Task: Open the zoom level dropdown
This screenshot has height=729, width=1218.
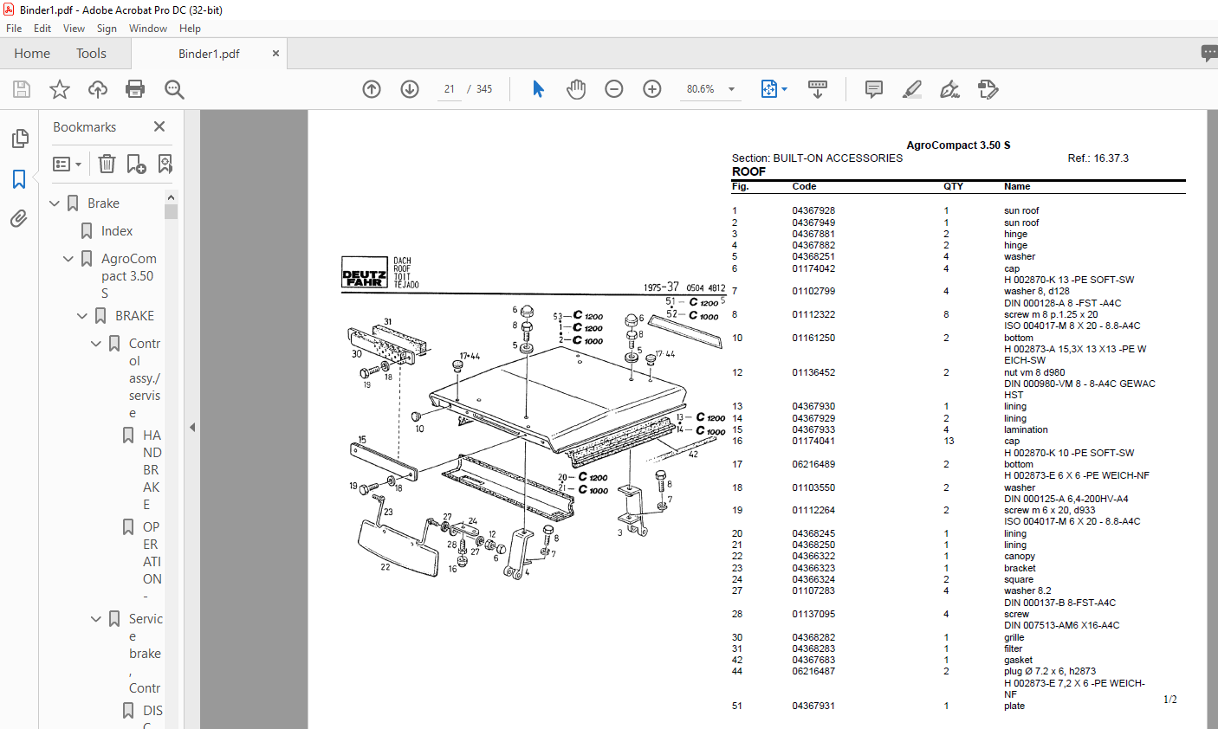Action: tap(731, 89)
